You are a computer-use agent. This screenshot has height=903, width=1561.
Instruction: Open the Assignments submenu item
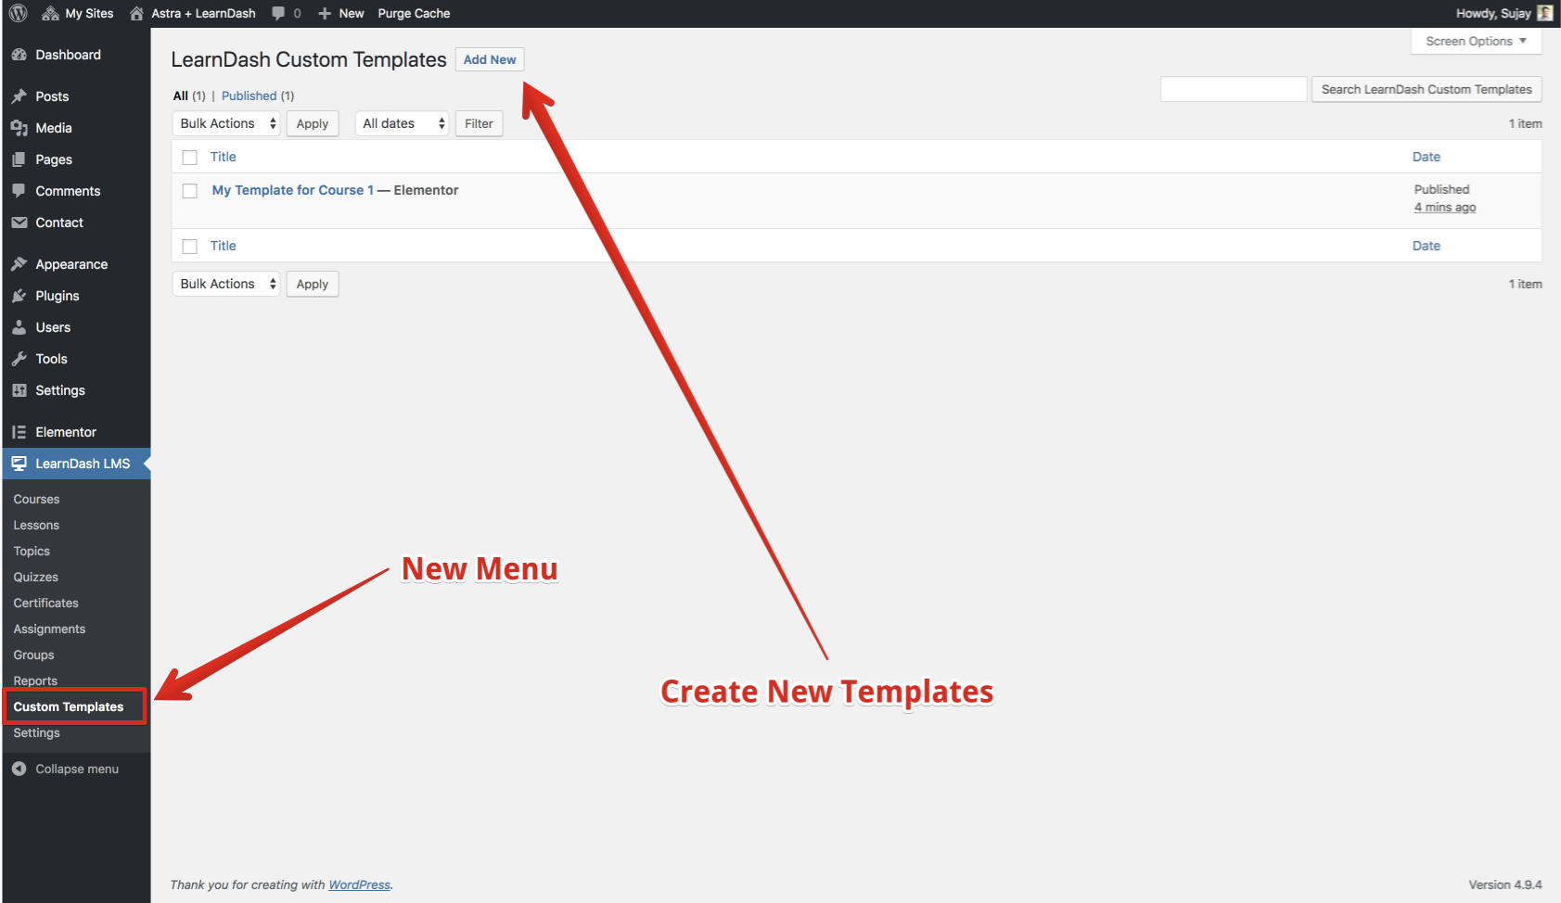pos(50,629)
